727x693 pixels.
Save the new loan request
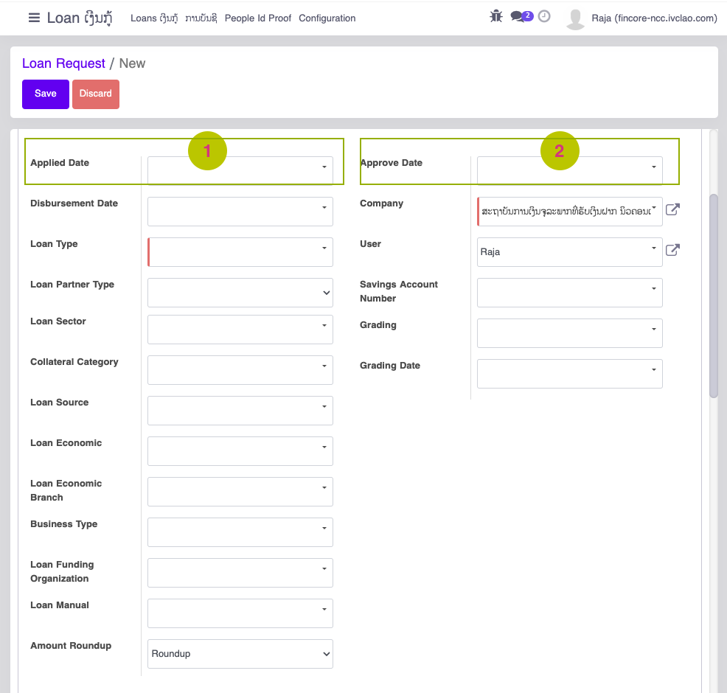click(45, 94)
